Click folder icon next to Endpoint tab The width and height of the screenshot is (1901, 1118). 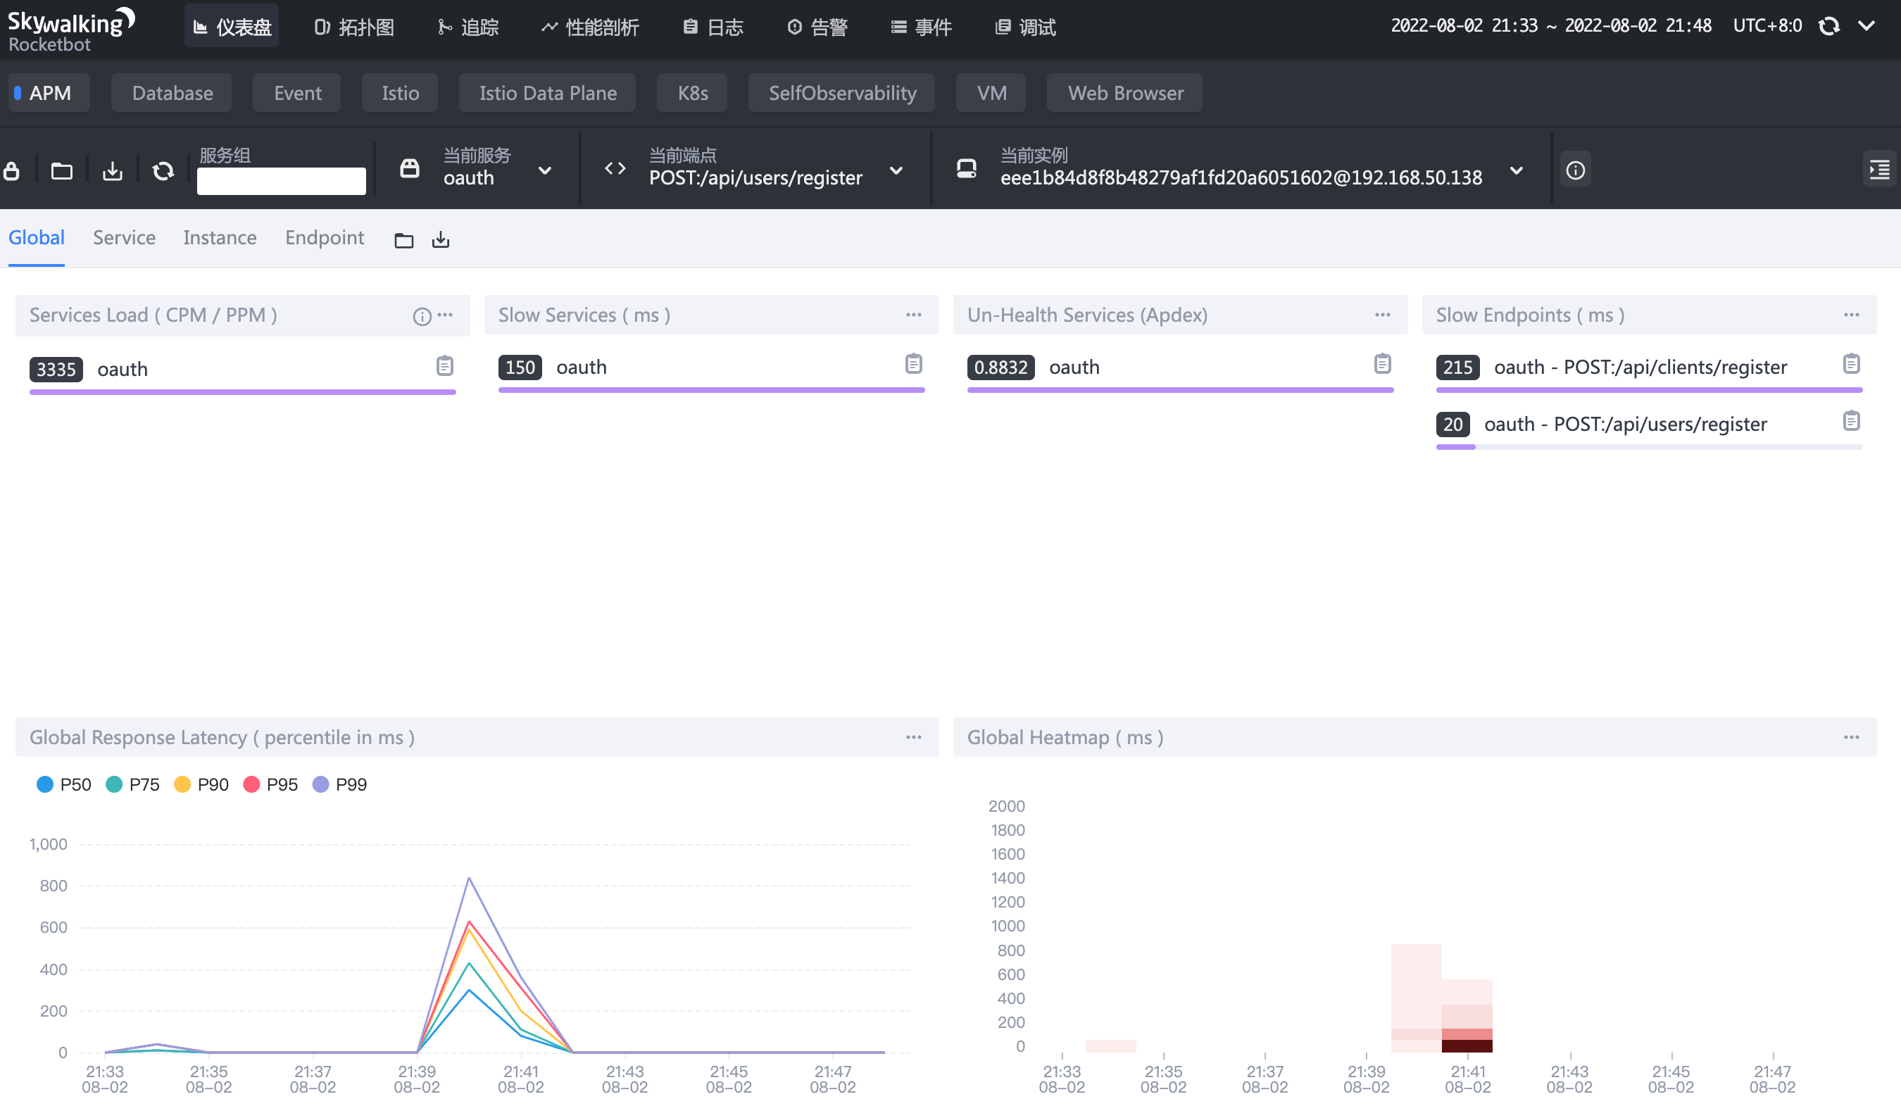click(403, 241)
